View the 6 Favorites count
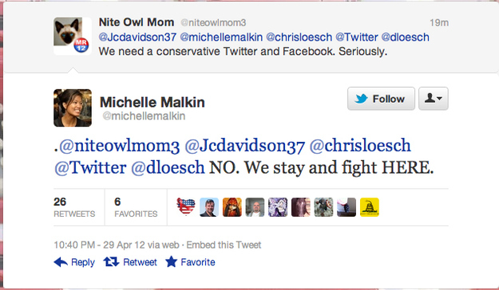 click(x=136, y=207)
